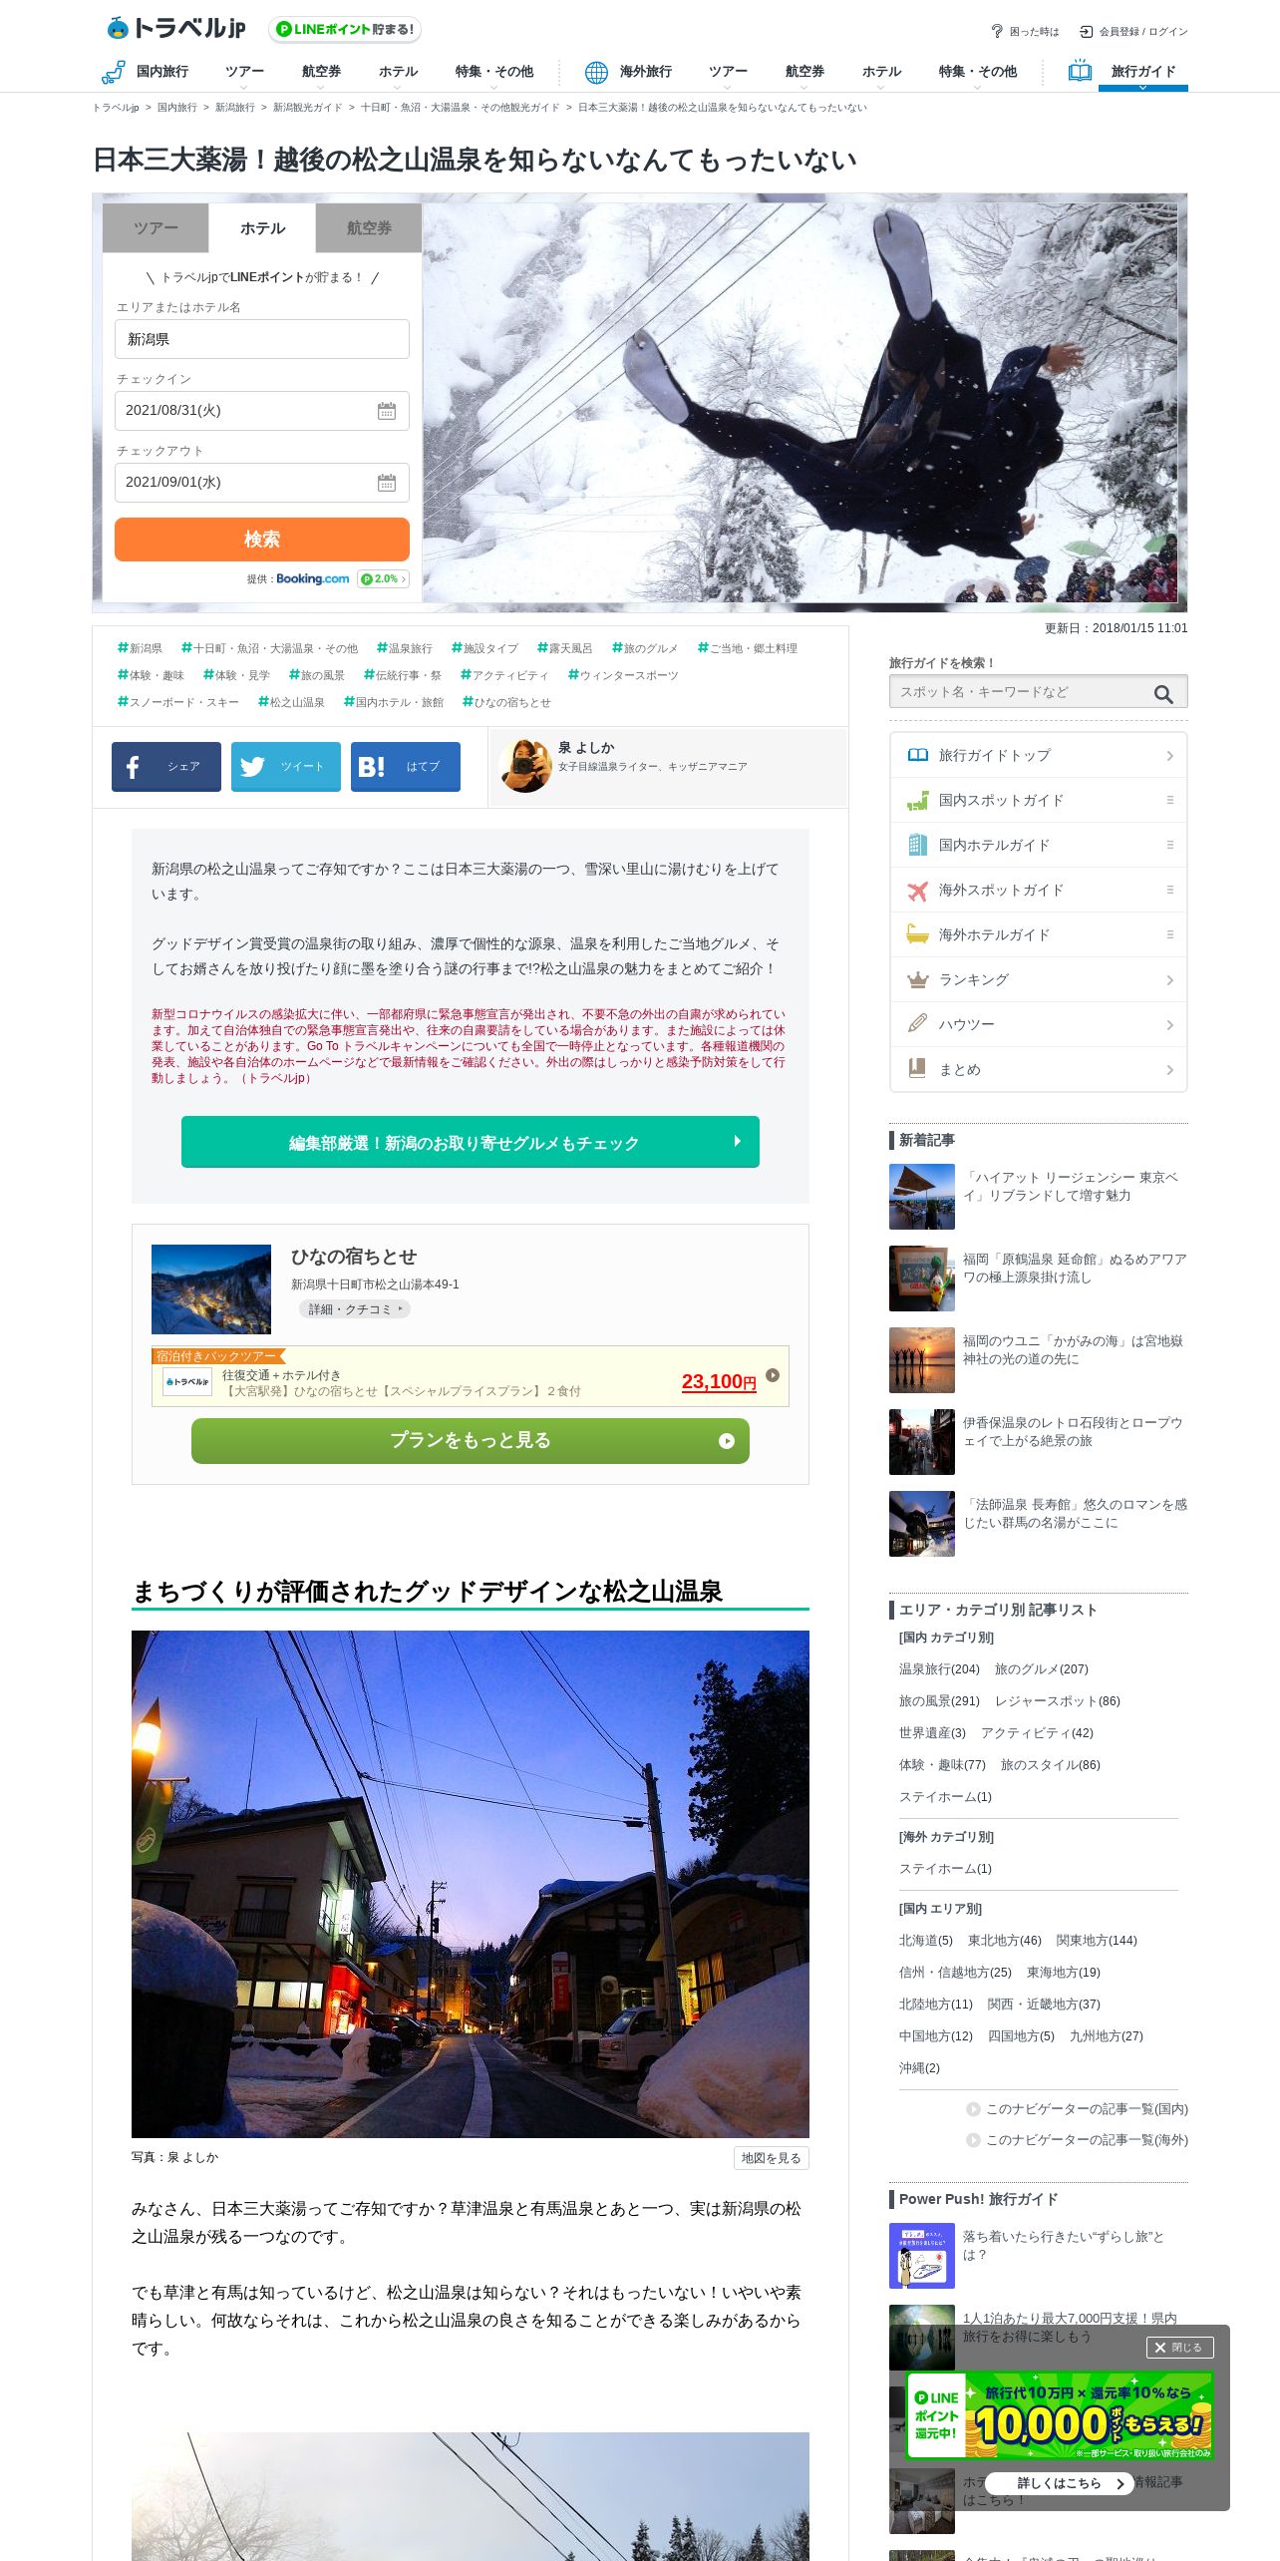This screenshot has width=1280, height=2561.
Task: Expand the 国内旅行 ホテル menu
Action: 398,72
